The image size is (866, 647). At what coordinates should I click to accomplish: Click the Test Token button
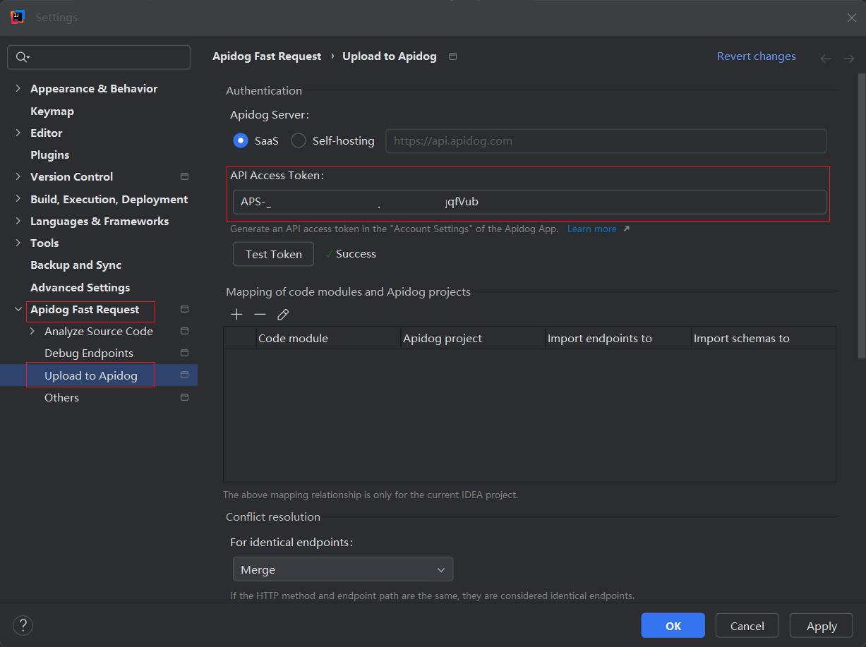click(273, 254)
